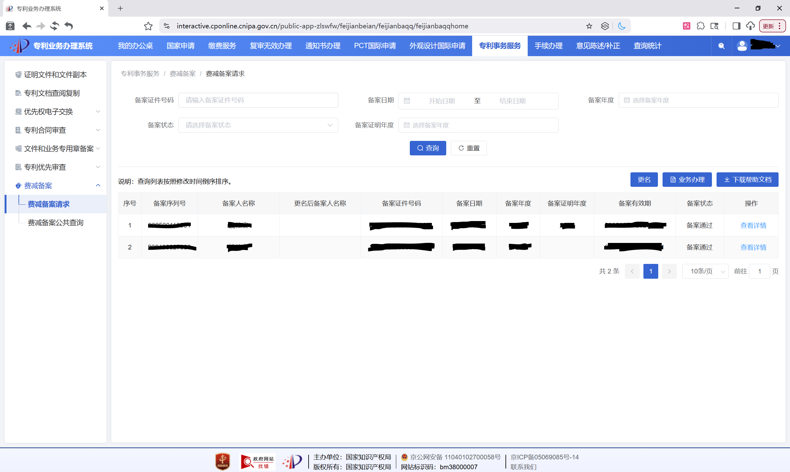Image resolution: width=790 pixels, height=472 pixels.
Task: Open the calendar icon in 备案年度 field
Action: click(626, 100)
